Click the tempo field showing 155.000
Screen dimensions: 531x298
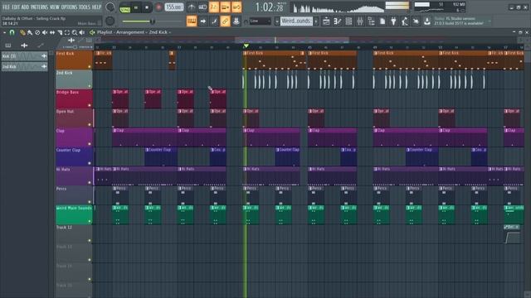pos(173,7)
